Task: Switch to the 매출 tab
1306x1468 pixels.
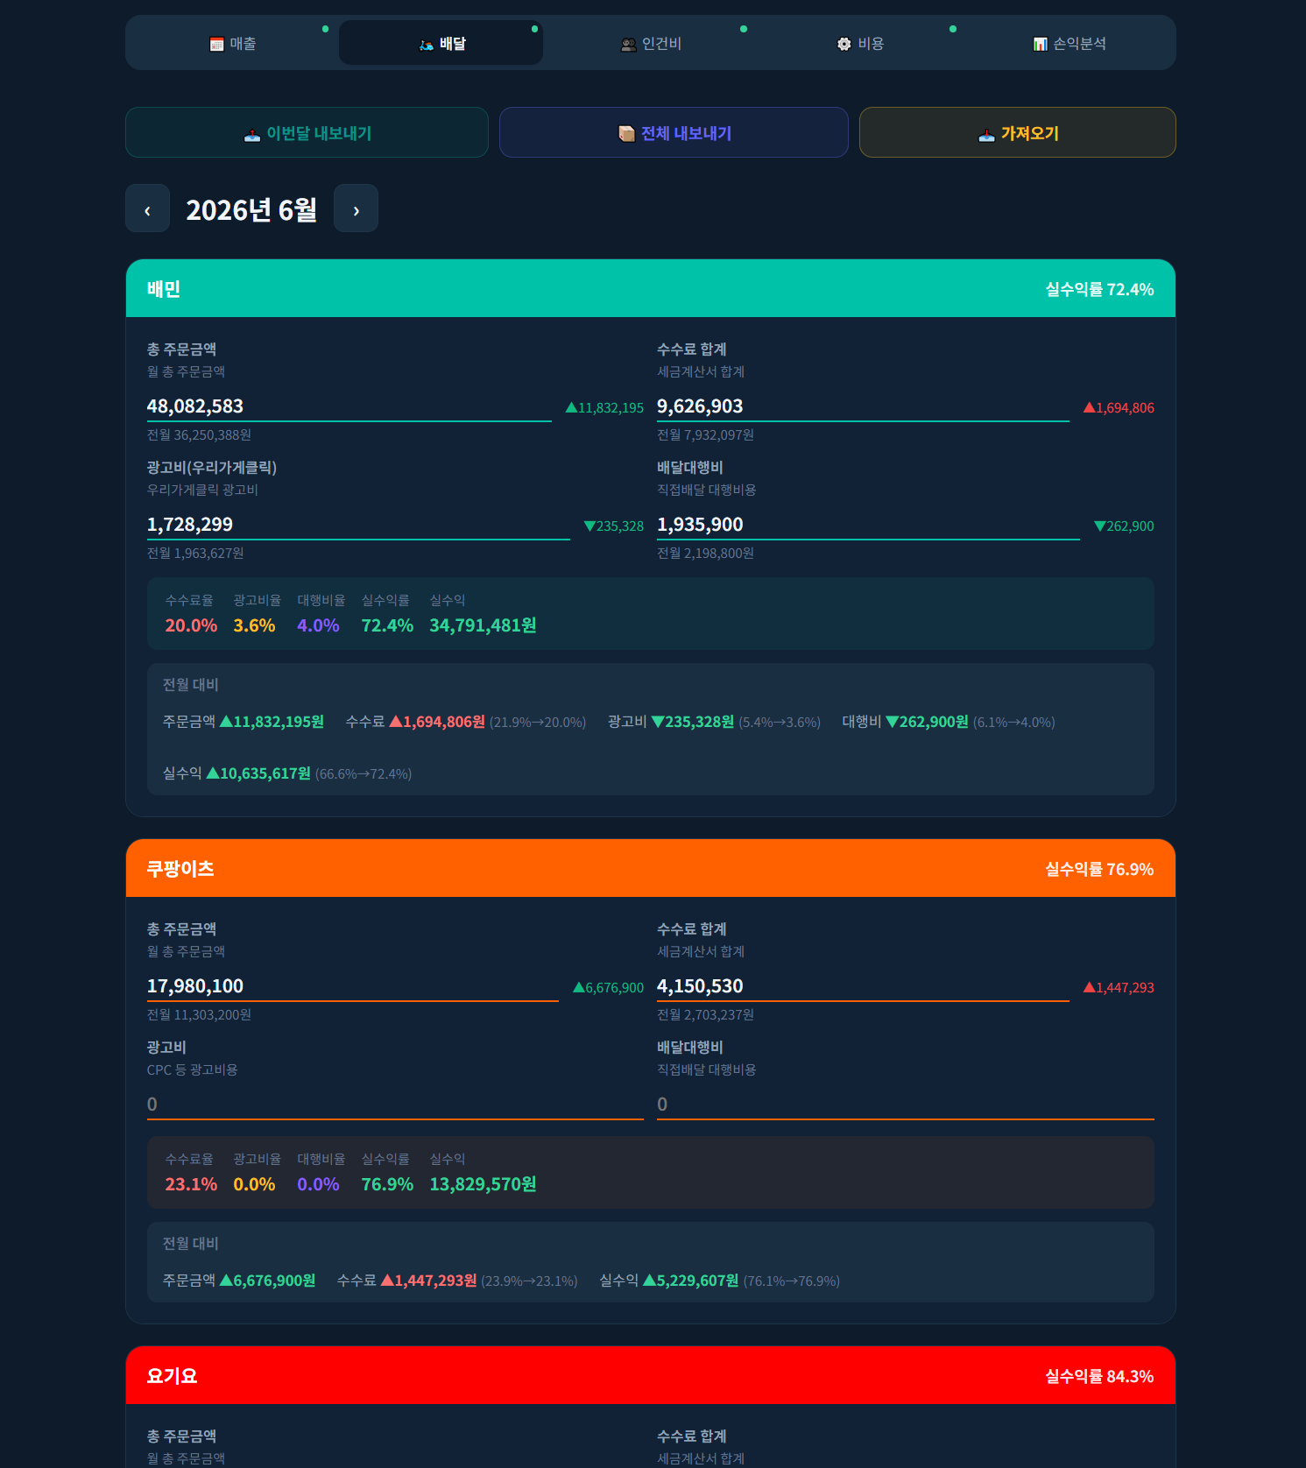Action: pos(232,43)
